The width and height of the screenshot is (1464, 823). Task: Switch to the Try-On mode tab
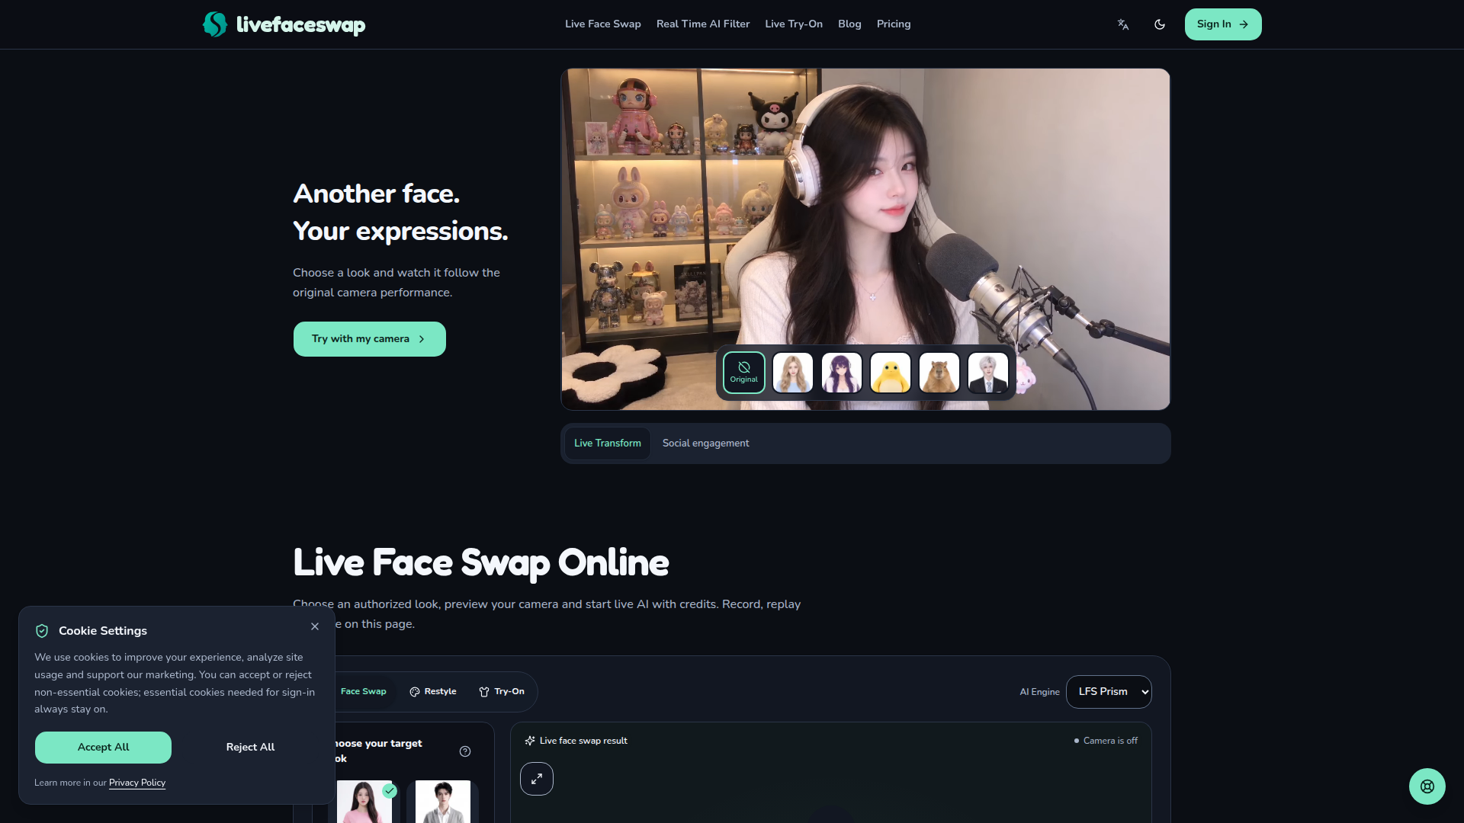click(502, 692)
